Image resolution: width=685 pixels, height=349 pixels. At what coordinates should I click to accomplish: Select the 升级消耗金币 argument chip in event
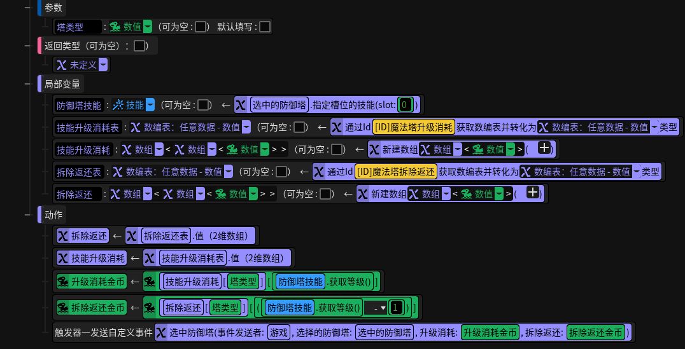pyautogui.click(x=491, y=333)
